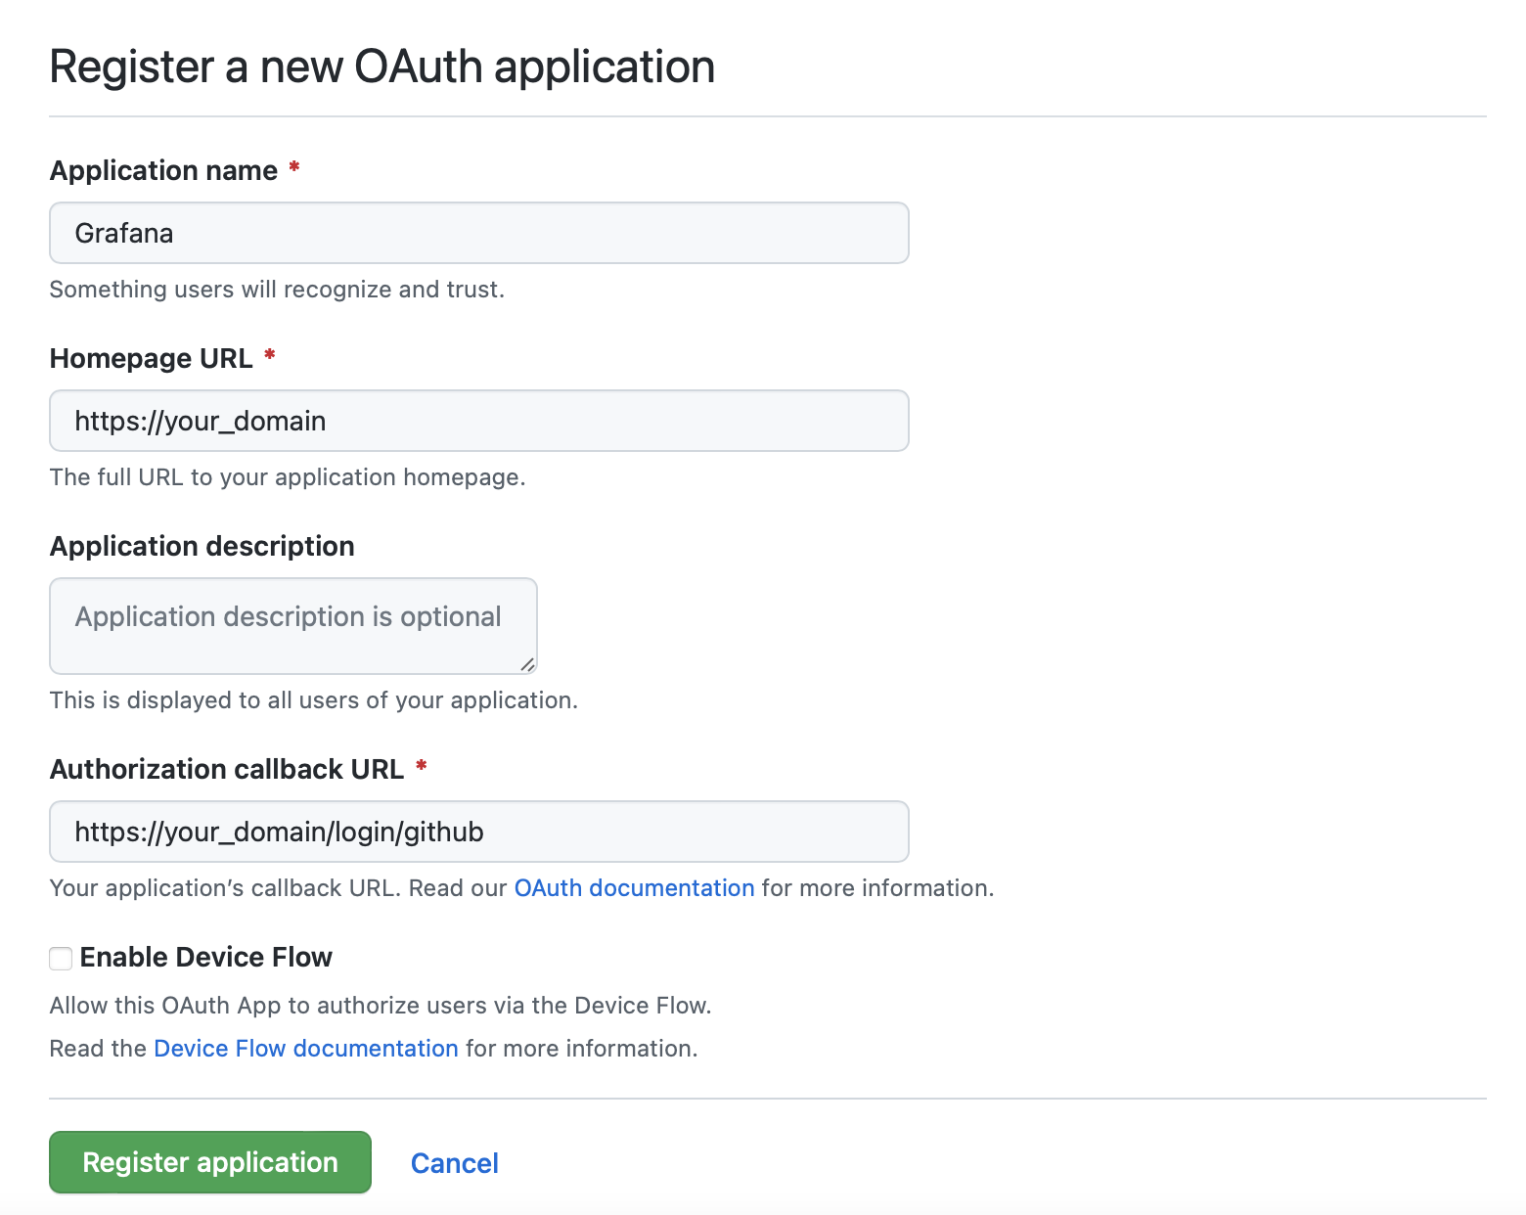
Task: Open the Device Flow documentation link
Action: (x=305, y=1049)
